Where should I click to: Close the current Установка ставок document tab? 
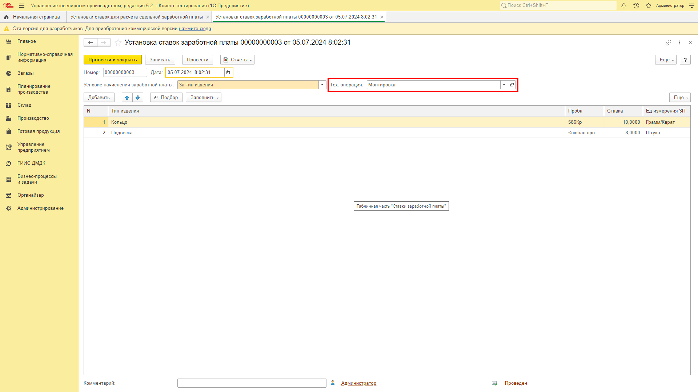(382, 17)
